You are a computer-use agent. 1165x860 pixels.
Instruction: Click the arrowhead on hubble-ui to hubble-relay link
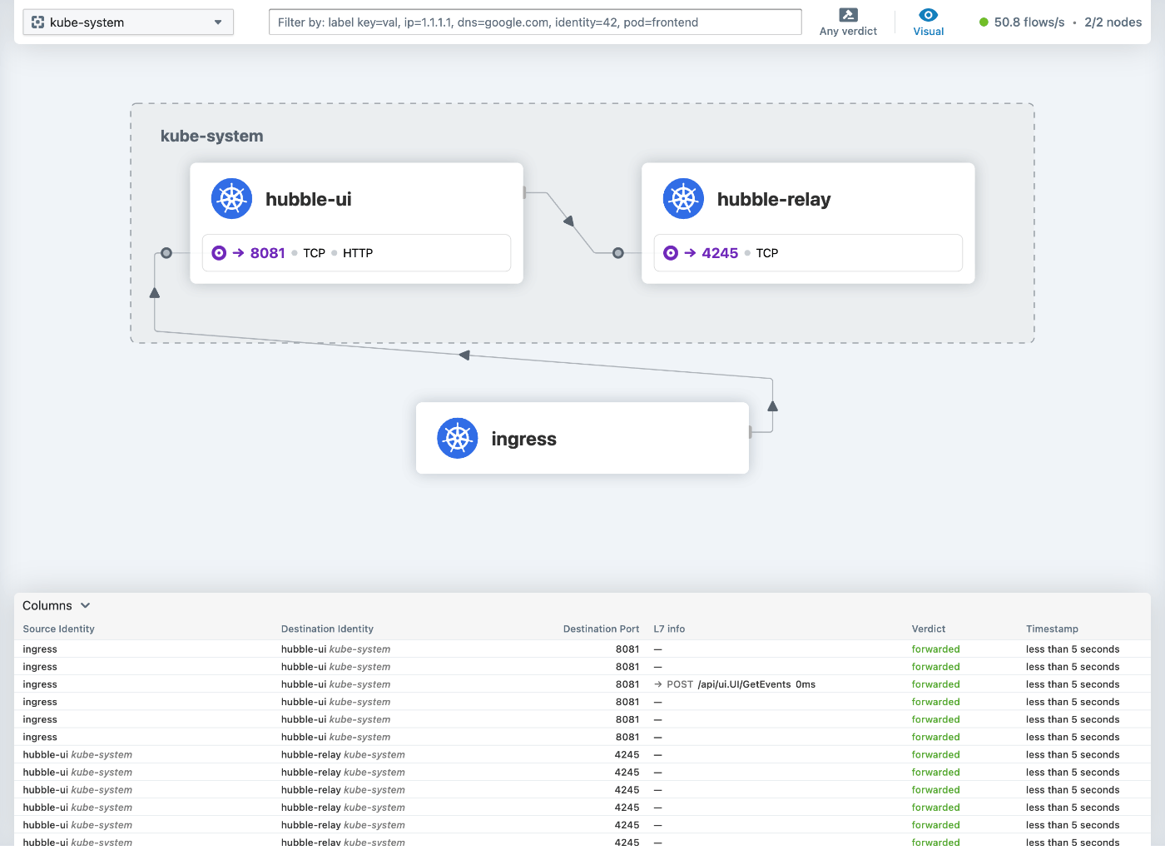coord(569,221)
